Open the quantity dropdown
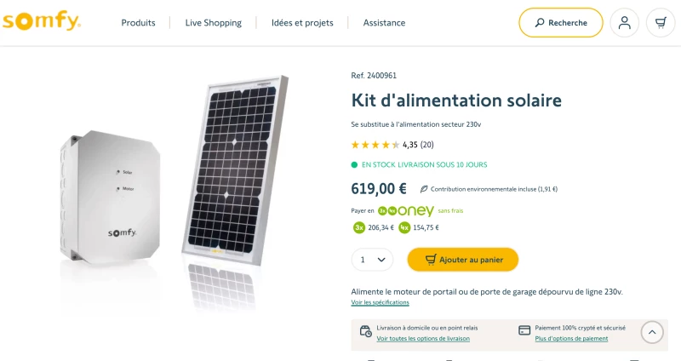Image resolution: width=681 pixels, height=361 pixels. click(372, 260)
